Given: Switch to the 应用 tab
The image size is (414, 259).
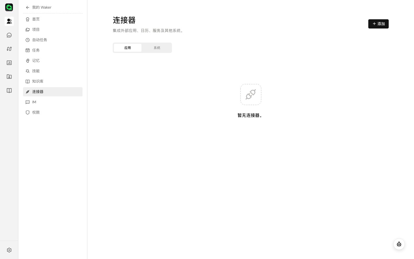Looking at the screenshot, I should coord(128,48).
